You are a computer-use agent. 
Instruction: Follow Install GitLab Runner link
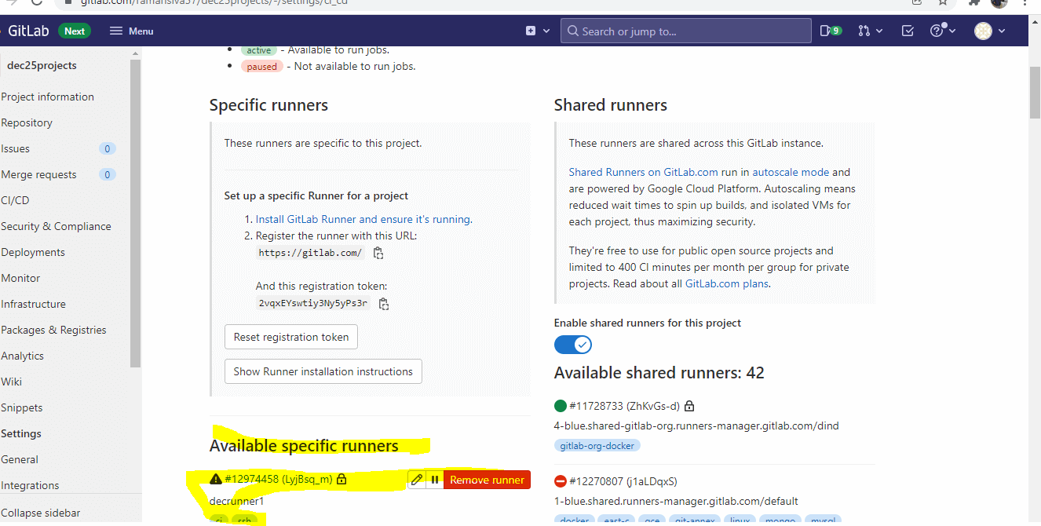tap(364, 219)
